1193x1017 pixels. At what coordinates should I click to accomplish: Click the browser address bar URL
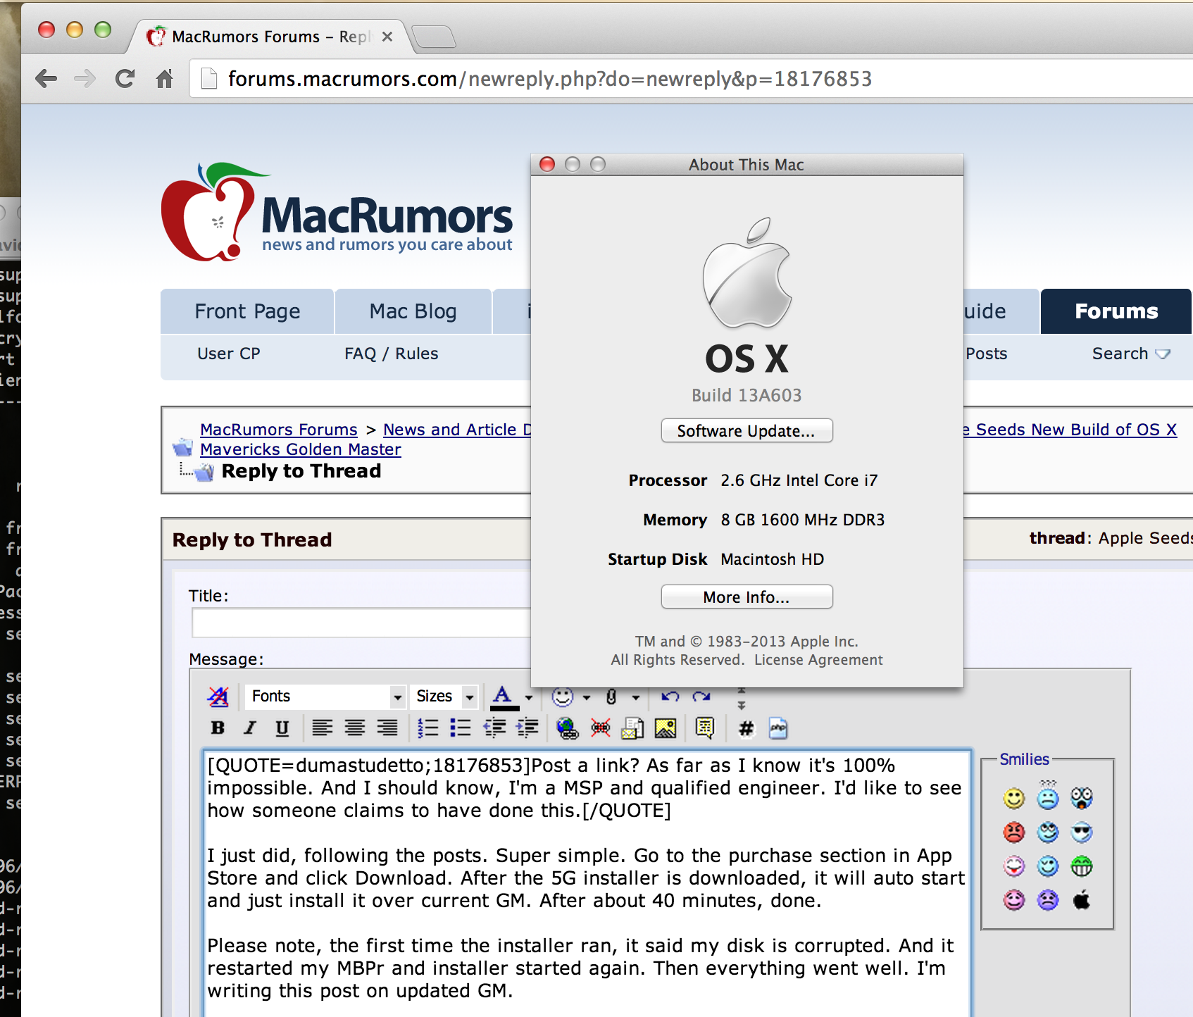pyautogui.click(x=550, y=79)
